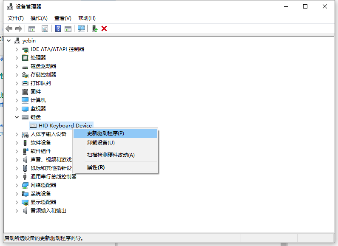
Task: Click the scan for hardware changes toolbar icon
Action: (x=81, y=28)
